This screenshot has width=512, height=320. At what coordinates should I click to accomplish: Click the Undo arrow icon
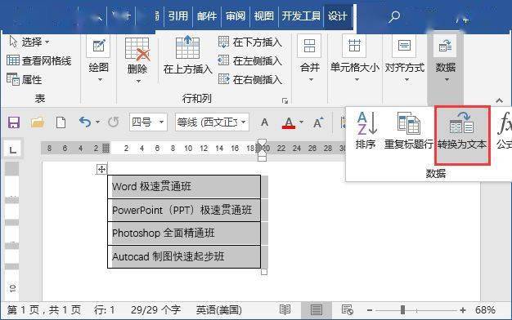(x=85, y=122)
